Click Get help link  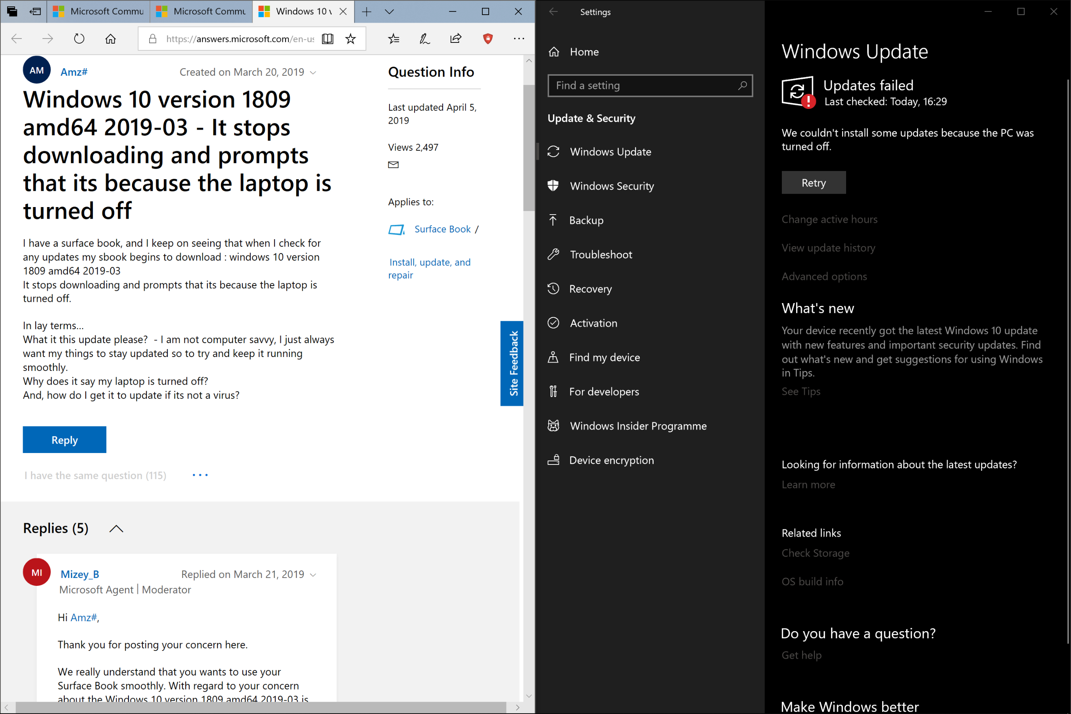(801, 655)
